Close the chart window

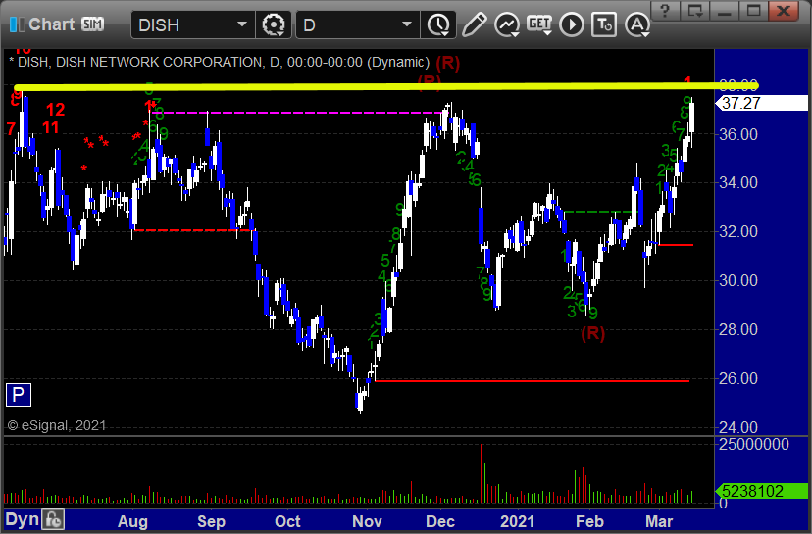tap(784, 11)
